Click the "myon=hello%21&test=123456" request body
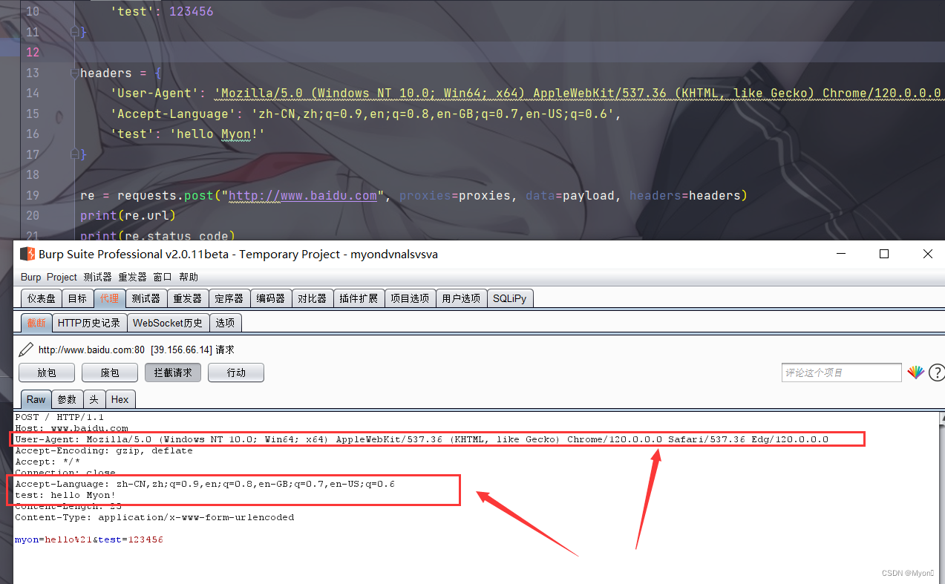This screenshot has height=584, width=945. coord(89,539)
